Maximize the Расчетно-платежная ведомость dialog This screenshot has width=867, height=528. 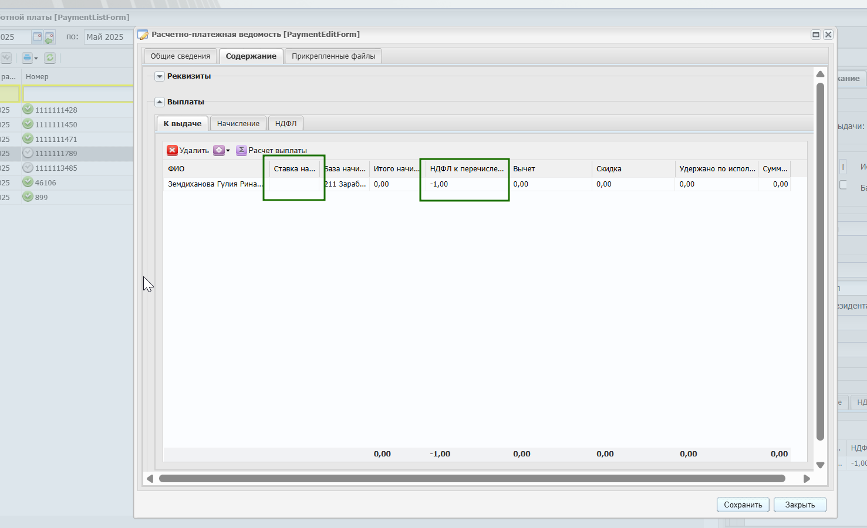click(816, 35)
